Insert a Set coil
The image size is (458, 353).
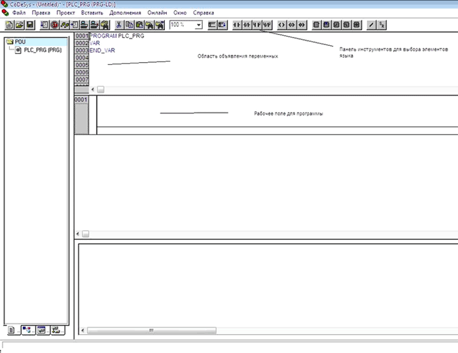tap(292, 25)
